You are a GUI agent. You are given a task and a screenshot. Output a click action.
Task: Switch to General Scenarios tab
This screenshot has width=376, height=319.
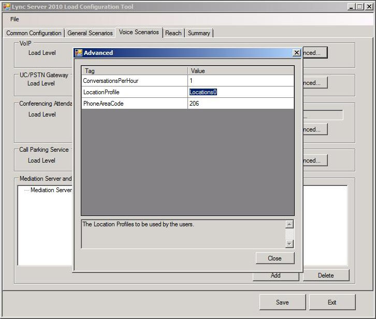coord(90,33)
